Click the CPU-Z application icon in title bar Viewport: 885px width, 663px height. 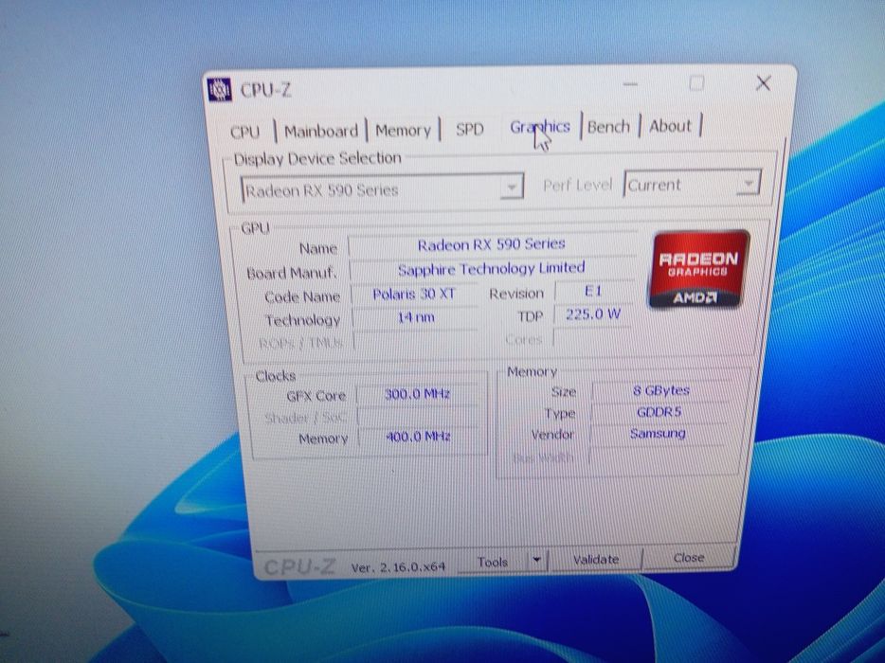tap(220, 90)
